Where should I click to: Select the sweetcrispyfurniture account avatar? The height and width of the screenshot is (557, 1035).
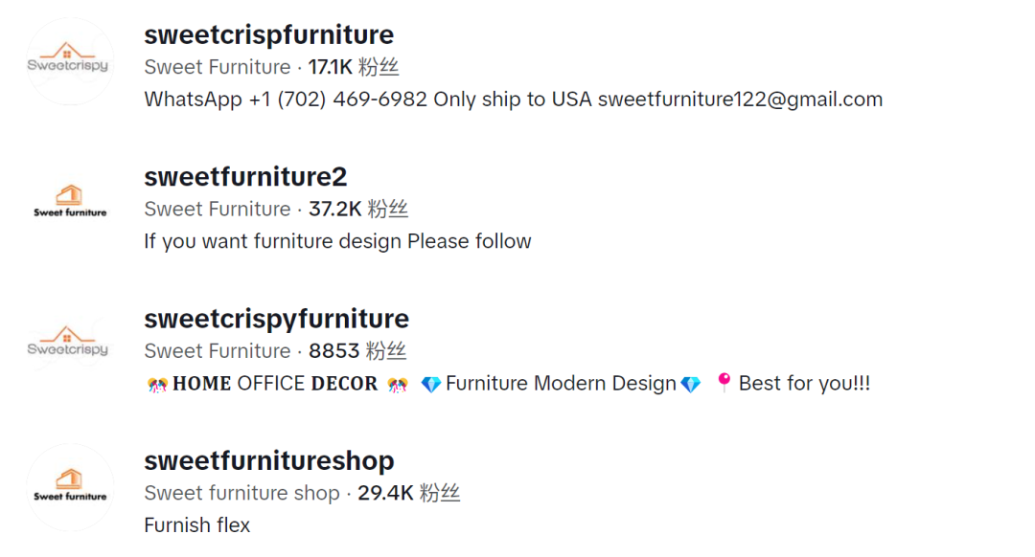[x=69, y=345]
